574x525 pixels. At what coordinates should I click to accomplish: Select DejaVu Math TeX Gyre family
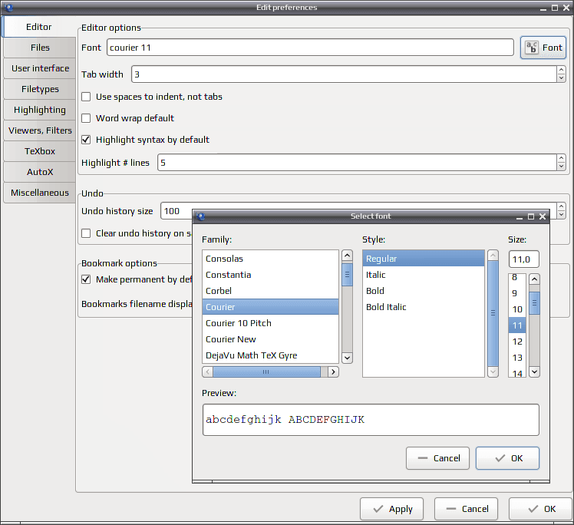pos(271,355)
